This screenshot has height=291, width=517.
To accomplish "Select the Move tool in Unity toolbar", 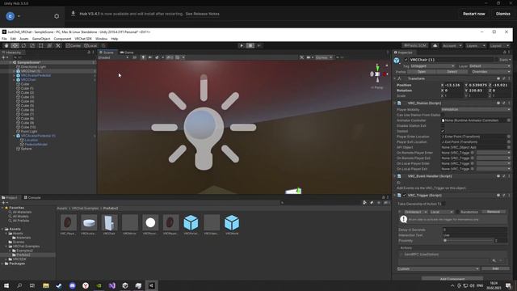I will click(x=15, y=45).
